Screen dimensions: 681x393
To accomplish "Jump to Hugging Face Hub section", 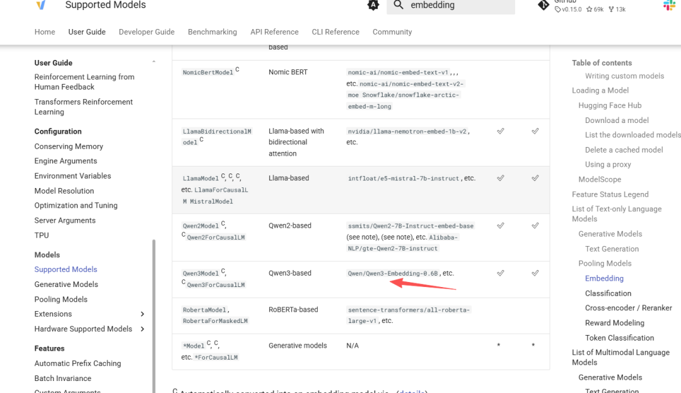I will point(610,105).
